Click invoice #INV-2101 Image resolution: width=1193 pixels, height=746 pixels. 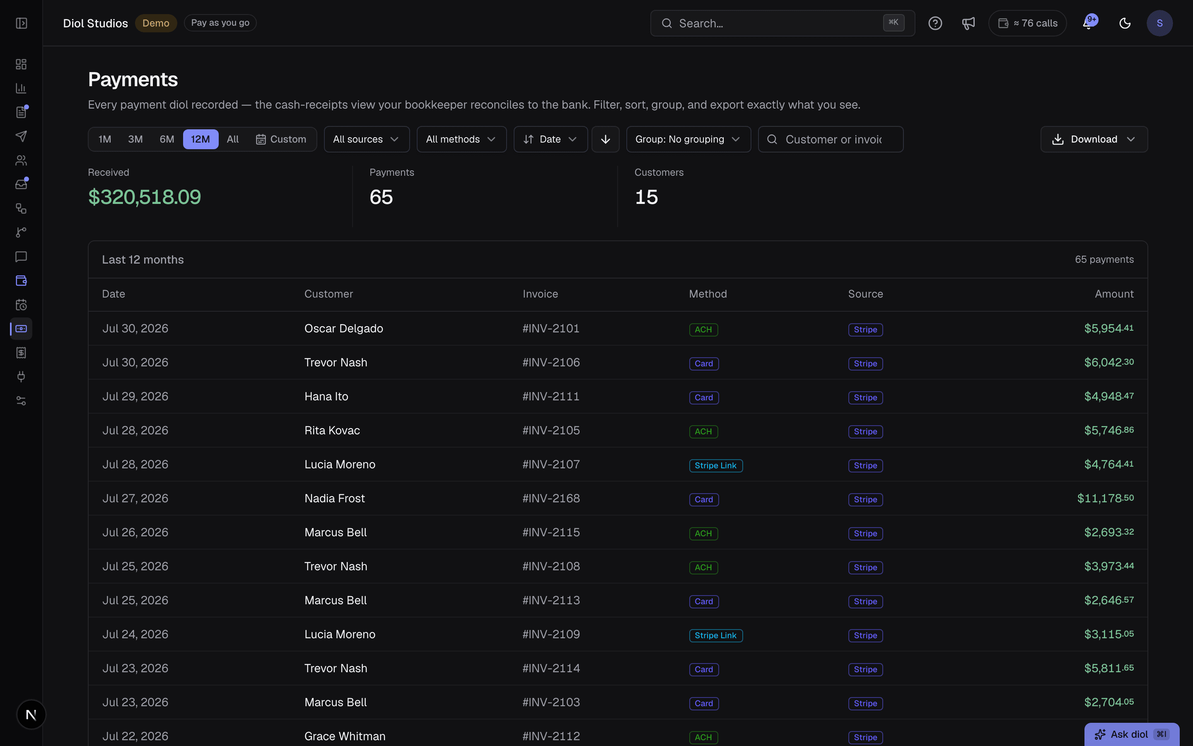click(x=551, y=329)
